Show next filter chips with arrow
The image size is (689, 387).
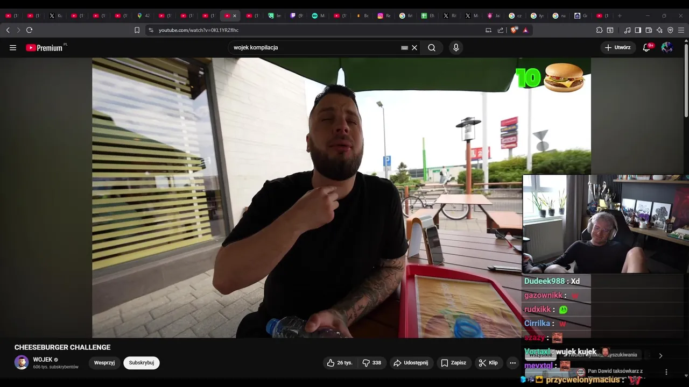[660, 355]
